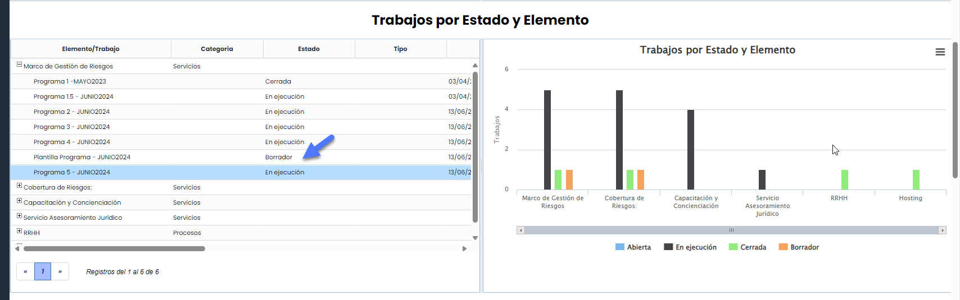Toggle En ejecución series in legend
Screen dimensions: 960x300
point(691,247)
